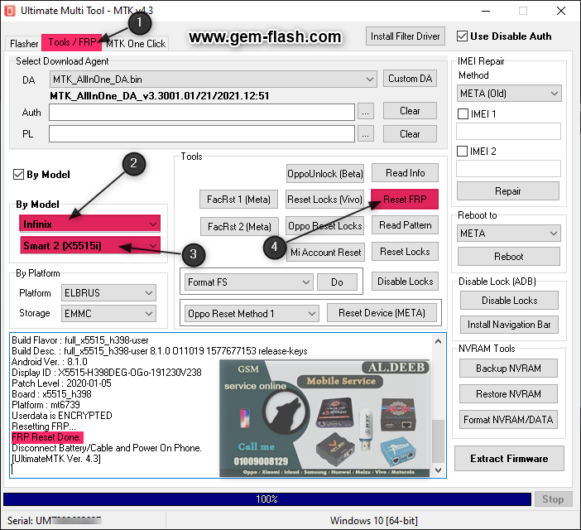Click the Stop button
The width and height of the screenshot is (581, 530).
tap(553, 499)
